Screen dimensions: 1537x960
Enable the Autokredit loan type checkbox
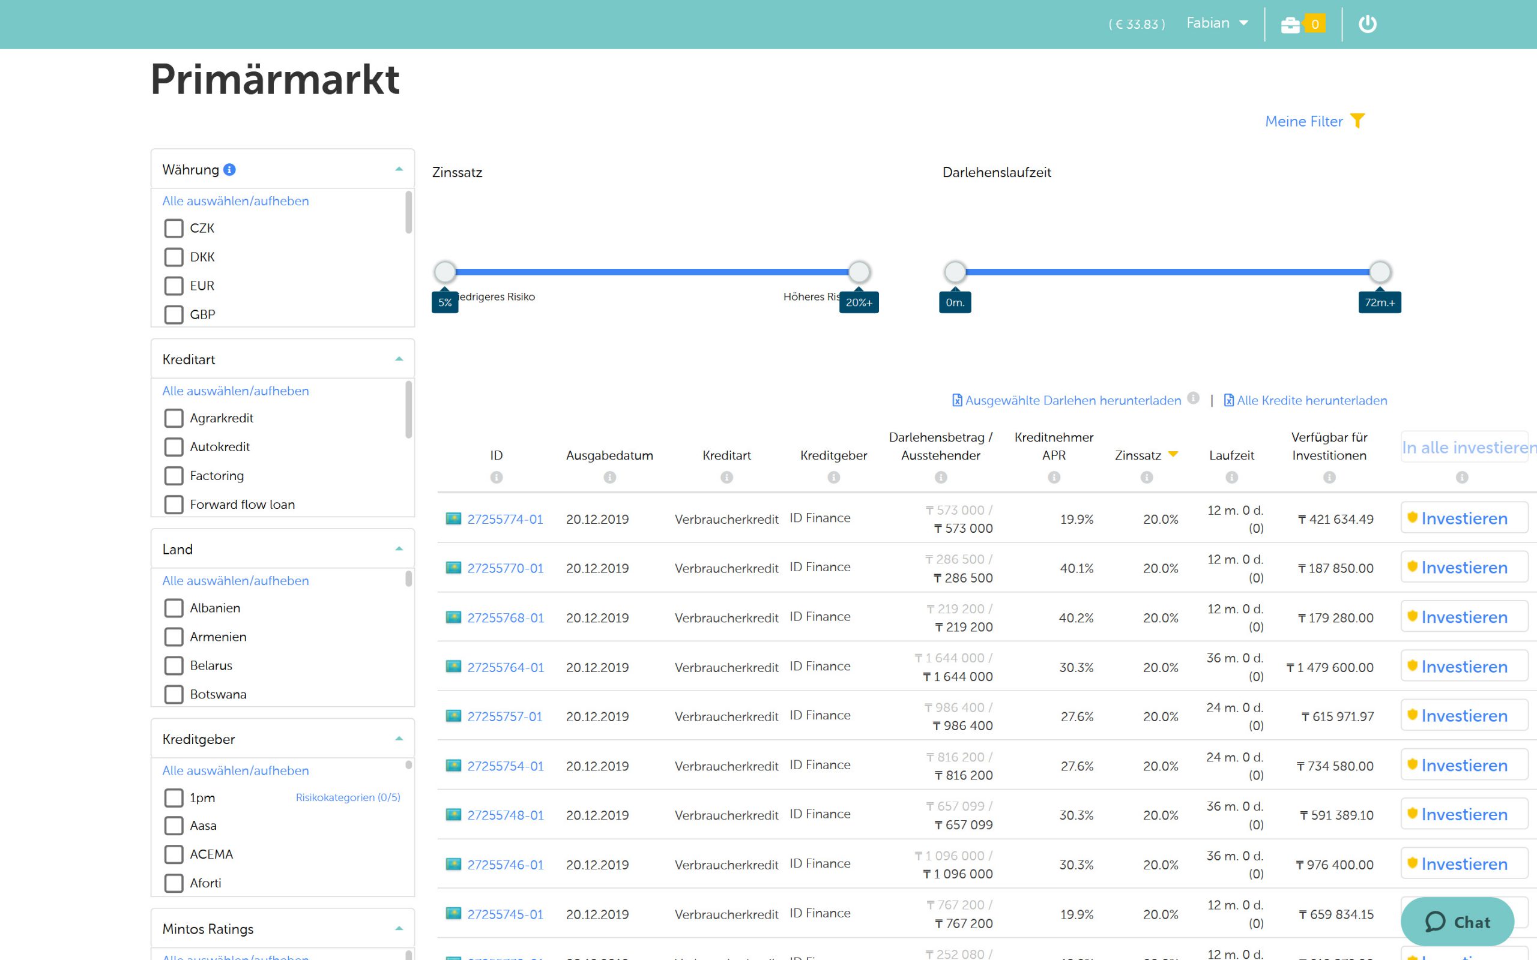click(174, 447)
